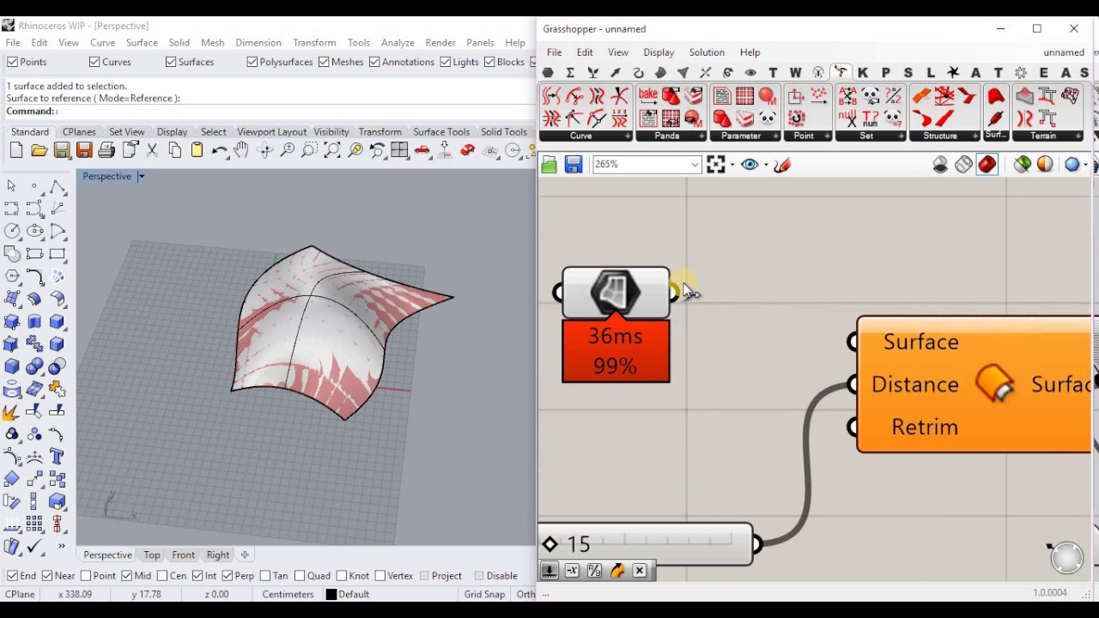Viewport: 1099px width, 618px height.
Task: Switch to the Front viewport tab
Action: tap(183, 555)
